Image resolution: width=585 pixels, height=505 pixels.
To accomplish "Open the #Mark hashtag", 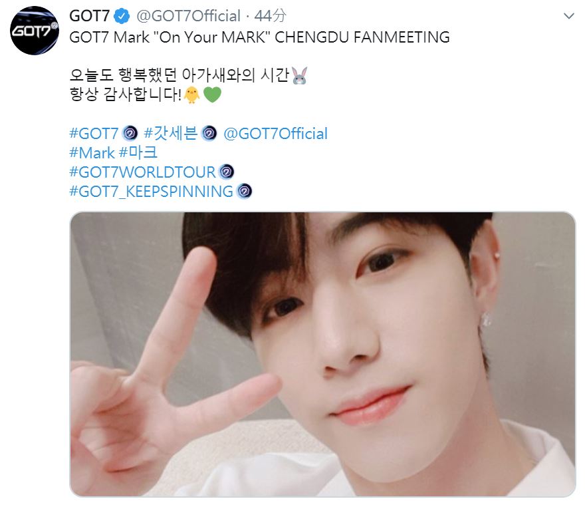I will point(92,153).
